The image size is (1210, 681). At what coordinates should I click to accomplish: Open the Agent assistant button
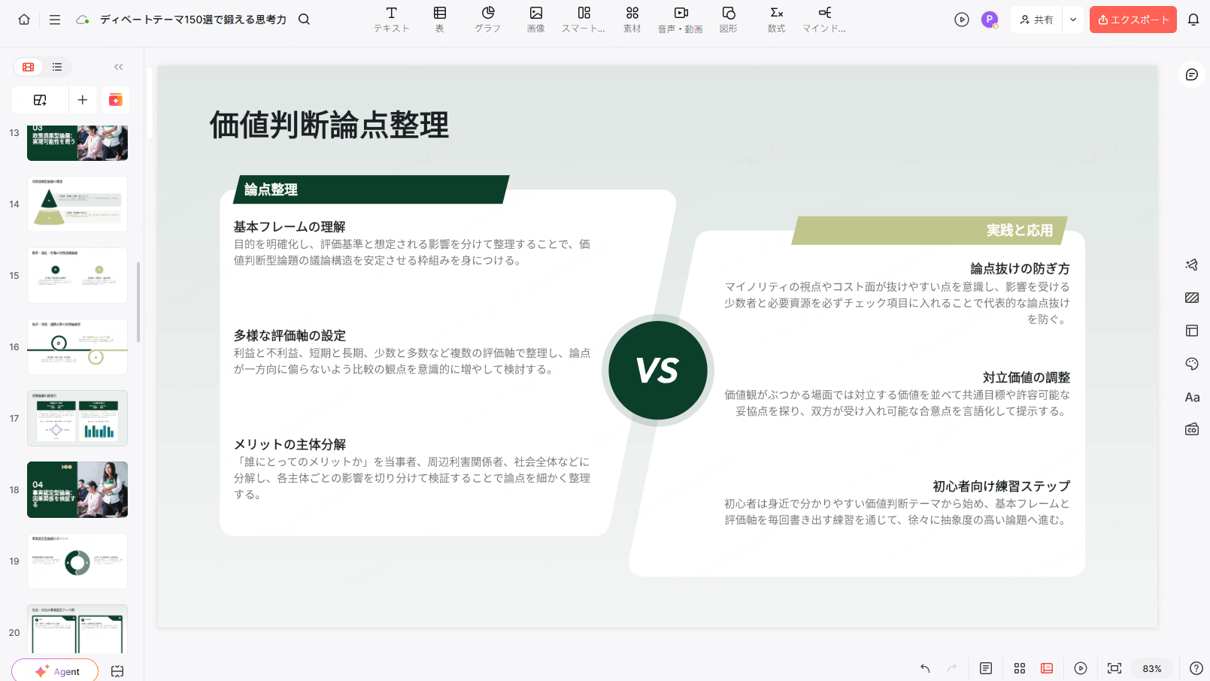[x=55, y=670]
